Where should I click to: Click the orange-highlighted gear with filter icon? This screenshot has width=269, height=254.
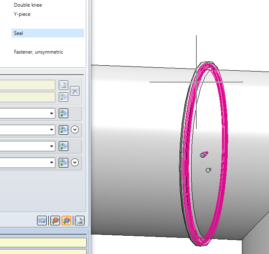(x=66, y=220)
